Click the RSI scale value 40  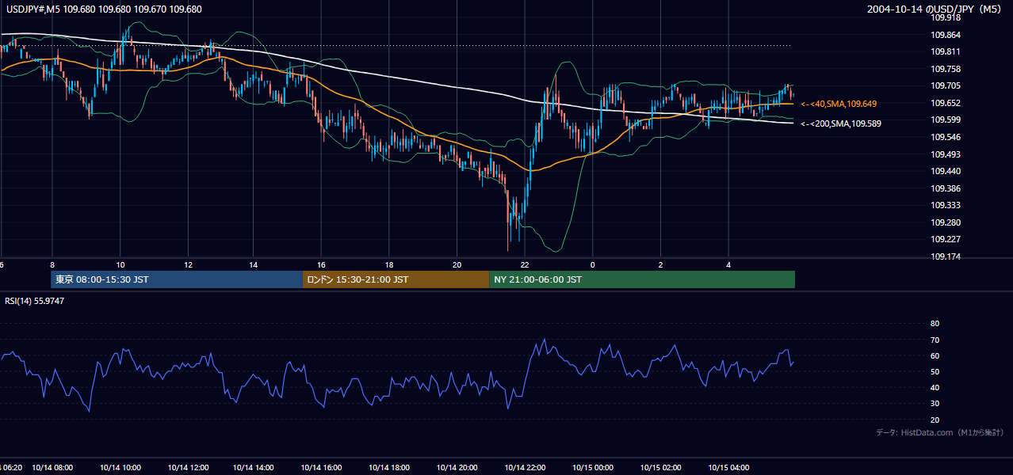pyautogui.click(x=935, y=387)
